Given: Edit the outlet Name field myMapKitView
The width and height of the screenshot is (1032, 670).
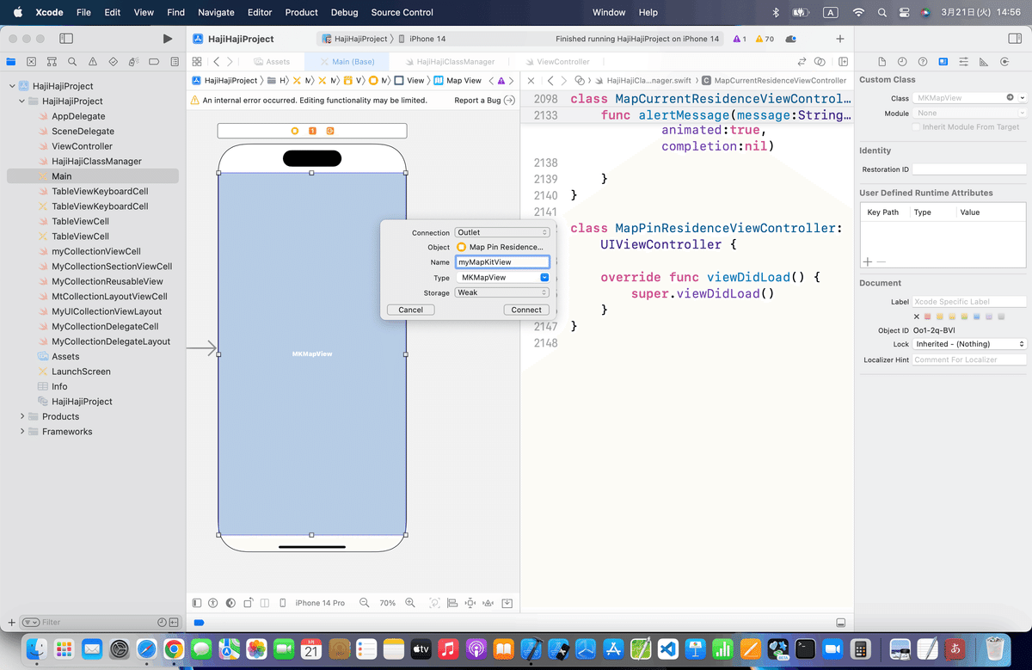Looking at the screenshot, I should point(502,261).
